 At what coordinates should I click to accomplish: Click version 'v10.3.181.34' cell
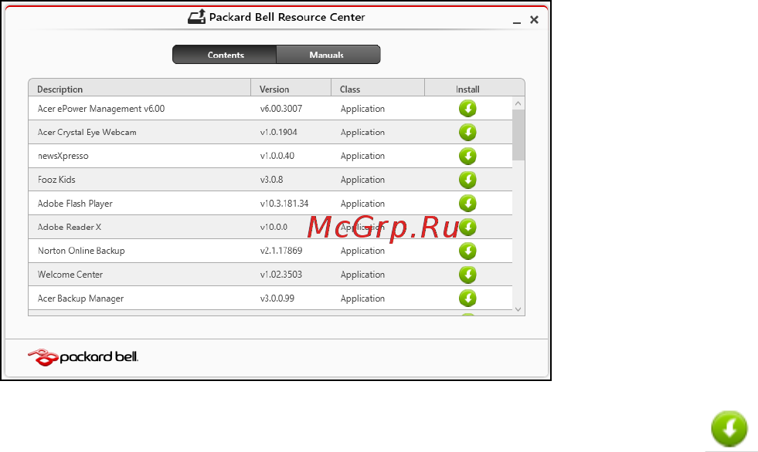[284, 204]
